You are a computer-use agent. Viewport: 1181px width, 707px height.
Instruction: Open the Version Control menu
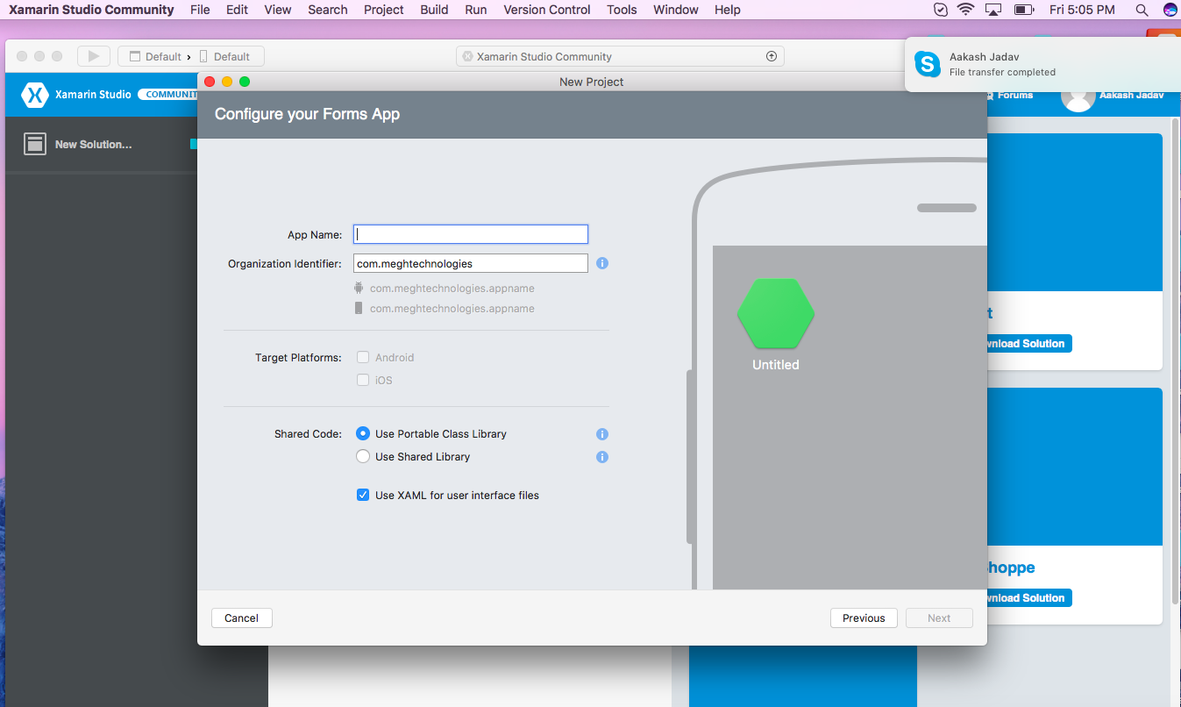click(547, 10)
